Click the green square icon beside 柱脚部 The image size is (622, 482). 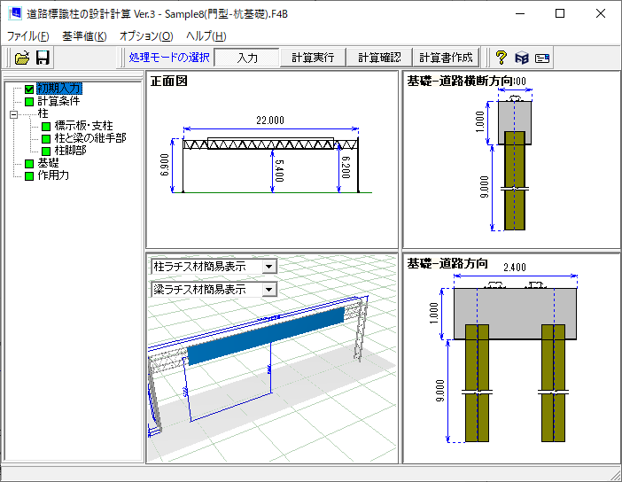pos(46,151)
